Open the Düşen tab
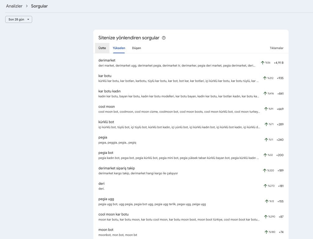313x239 pixels. click(x=136, y=48)
